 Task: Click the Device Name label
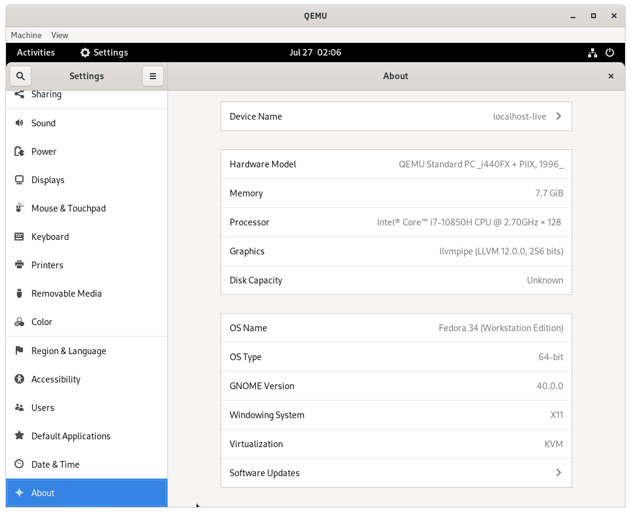256,117
